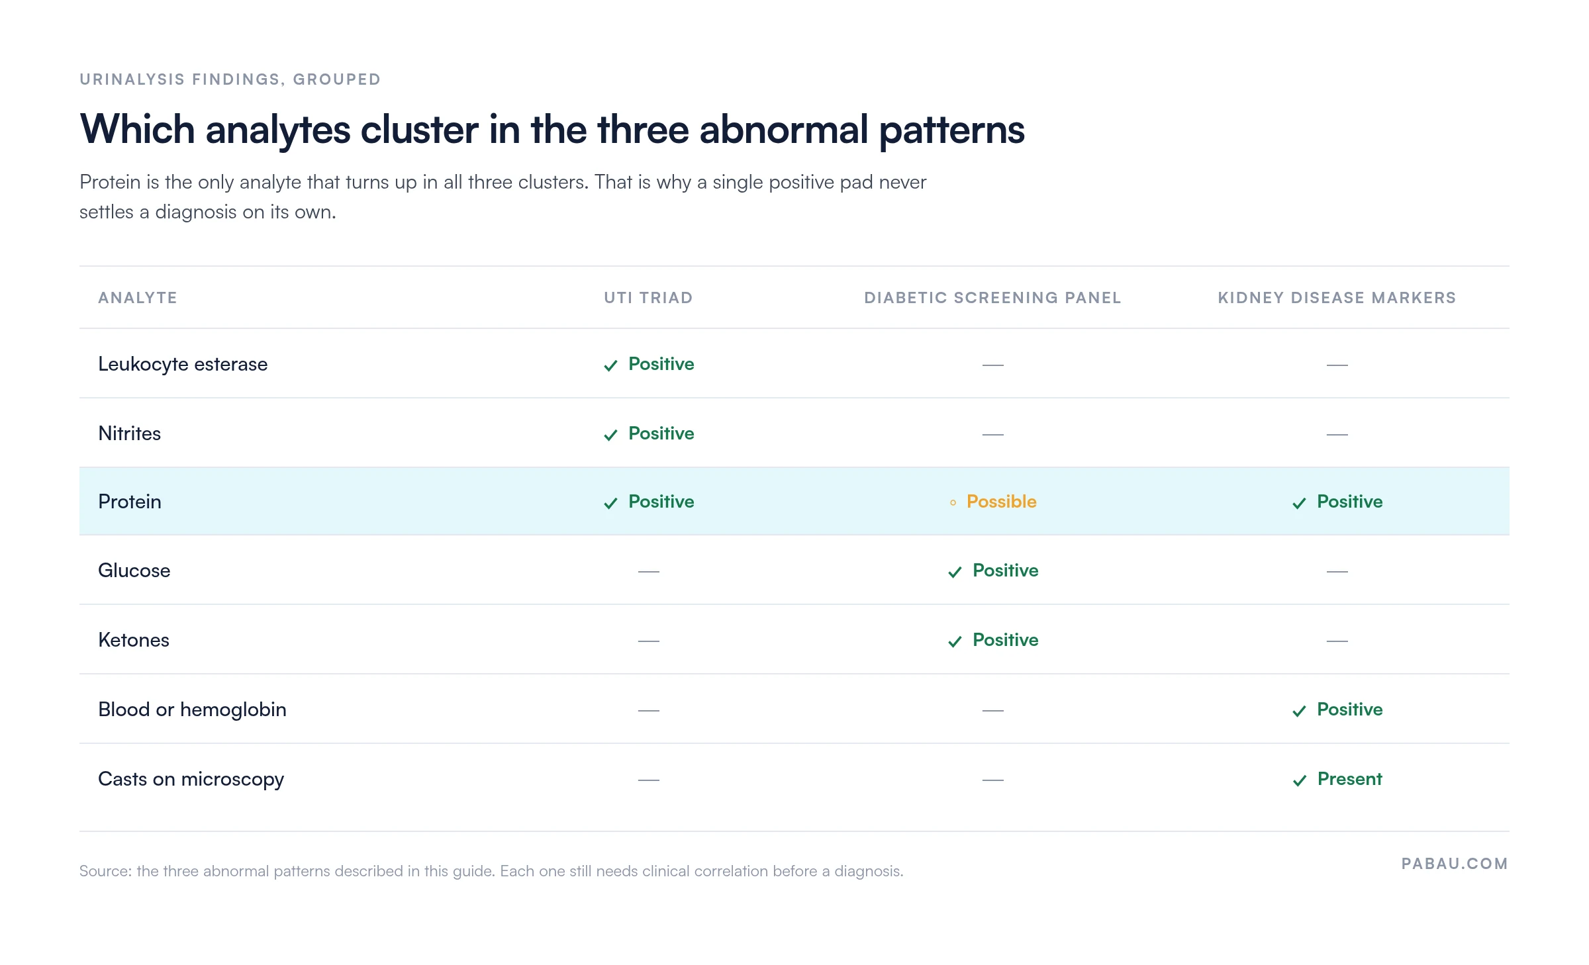Click the Protein row label

[130, 502]
